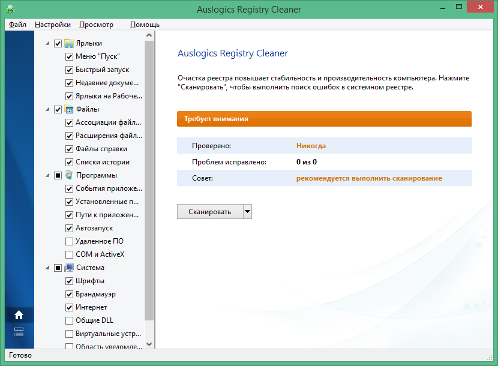
Task: Select the Home view in the sidebar
Action: pos(19,314)
